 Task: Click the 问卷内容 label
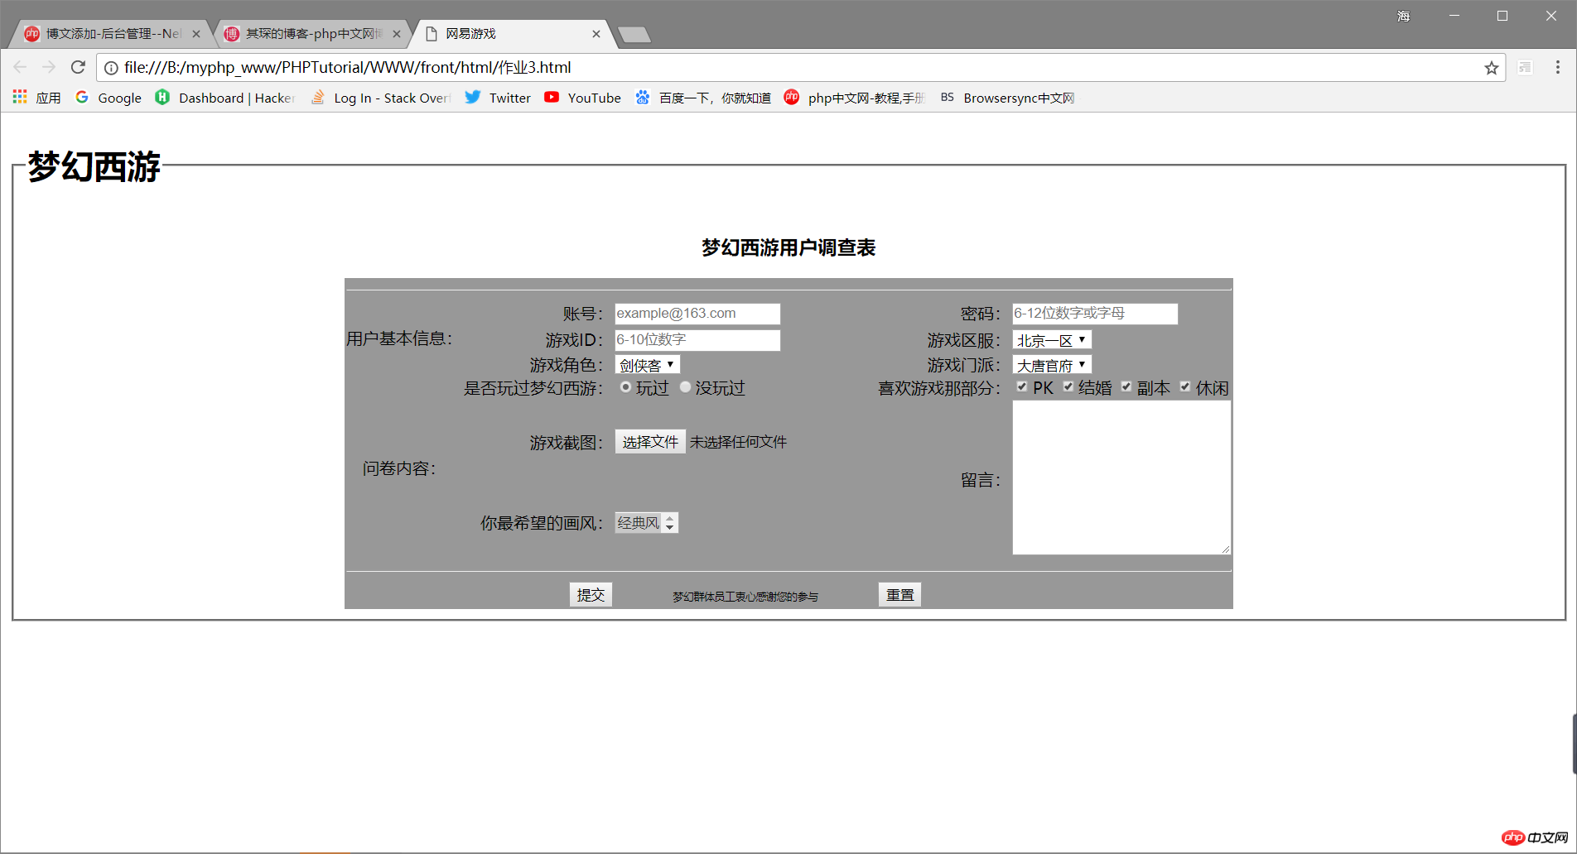(x=400, y=468)
